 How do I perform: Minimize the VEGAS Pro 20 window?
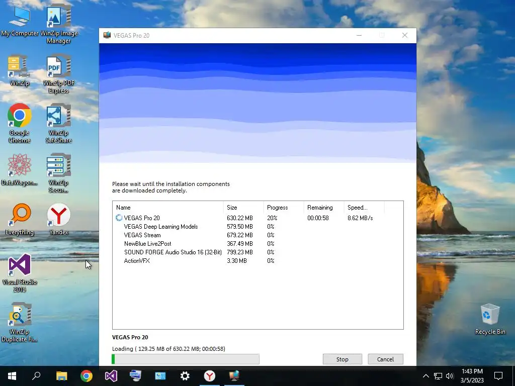click(x=359, y=35)
